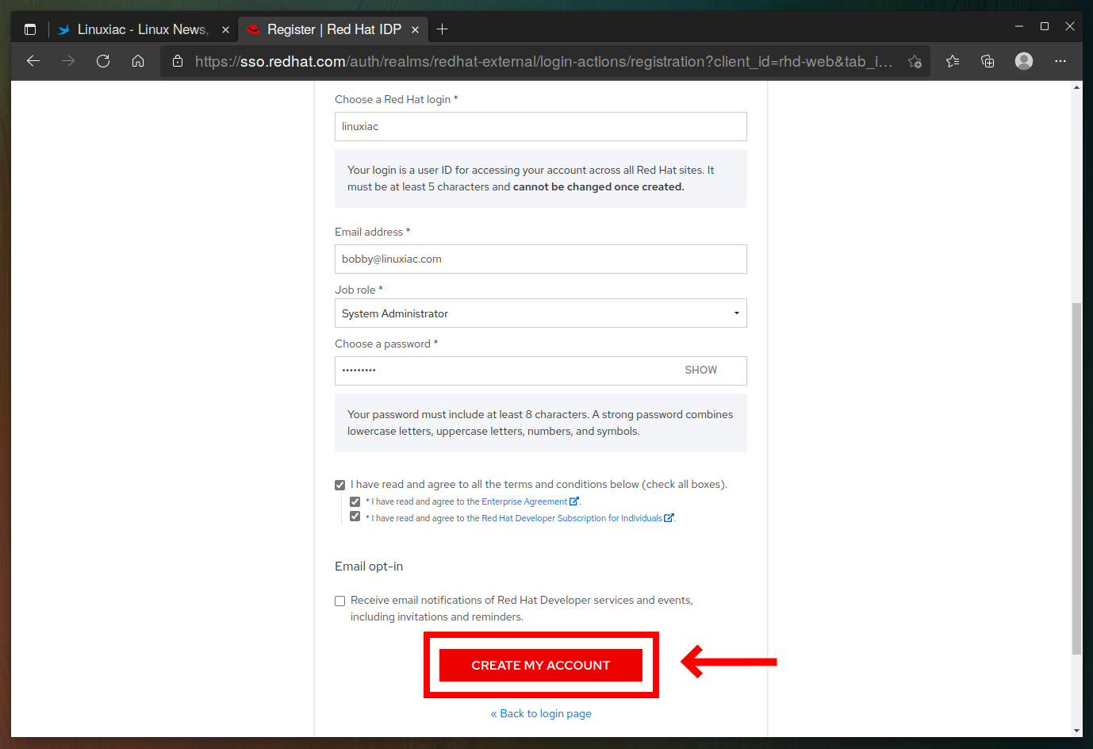This screenshot has height=749, width=1093.
Task: Open the Developer Subscription external link icon
Action: pyautogui.click(x=669, y=518)
